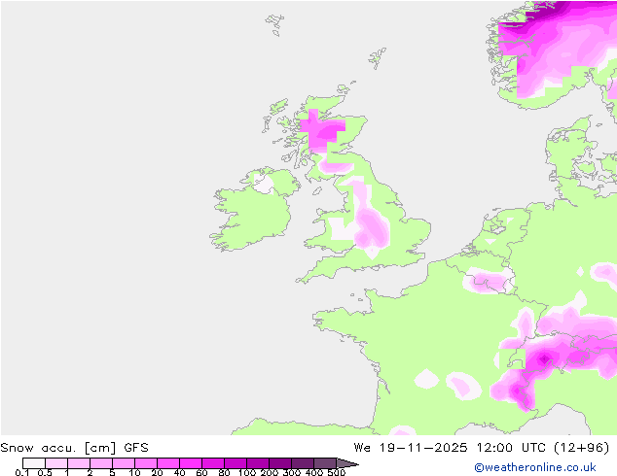Select the 0.5–1 cm legend color box
Screen dimensions: 617x476
56,463
